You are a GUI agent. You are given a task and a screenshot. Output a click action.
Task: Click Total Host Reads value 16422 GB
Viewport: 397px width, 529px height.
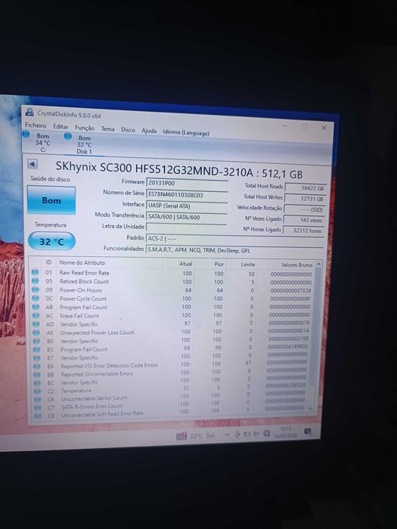coord(306,188)
